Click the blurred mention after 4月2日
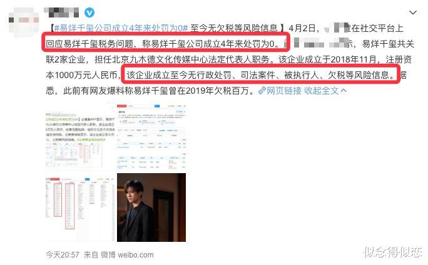The image size is (428, 265). [x=337, y=28]
